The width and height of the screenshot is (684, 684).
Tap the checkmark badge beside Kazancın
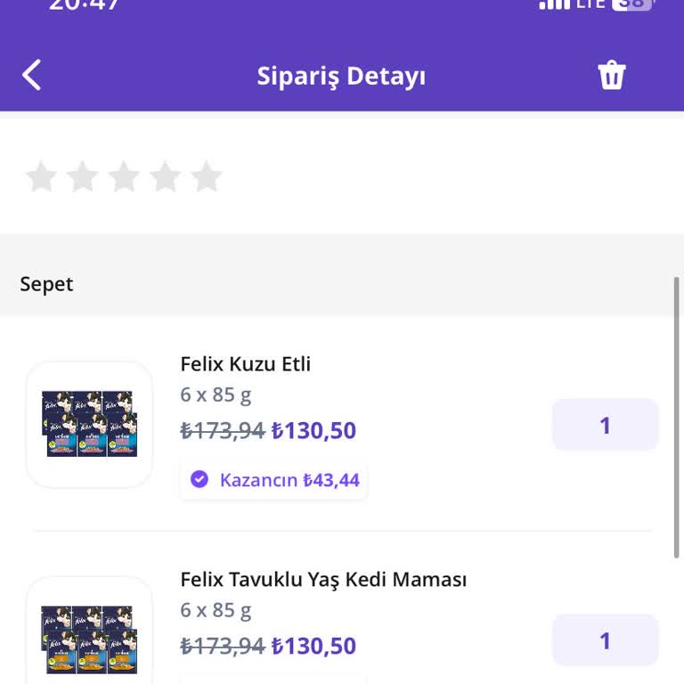(x=199, y=480)
